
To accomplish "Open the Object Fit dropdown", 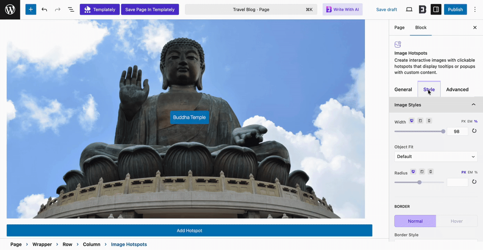I will point(435,156).
